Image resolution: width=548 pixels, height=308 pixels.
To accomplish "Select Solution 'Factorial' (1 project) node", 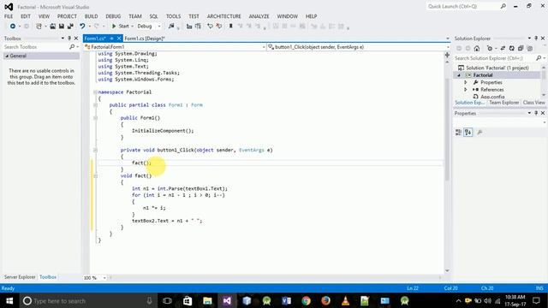I will [x=497, y=68].
